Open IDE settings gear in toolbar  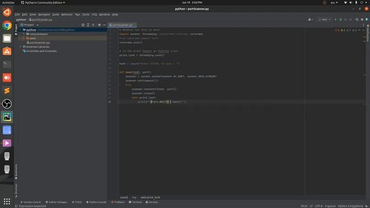click(362, 20)
